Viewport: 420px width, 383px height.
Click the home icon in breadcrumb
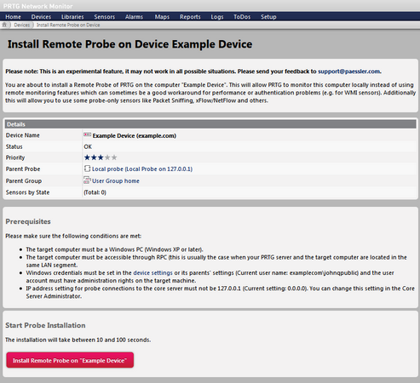click(x=4, y=25)
